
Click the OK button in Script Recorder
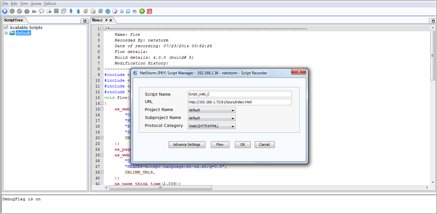click(243, 144)
